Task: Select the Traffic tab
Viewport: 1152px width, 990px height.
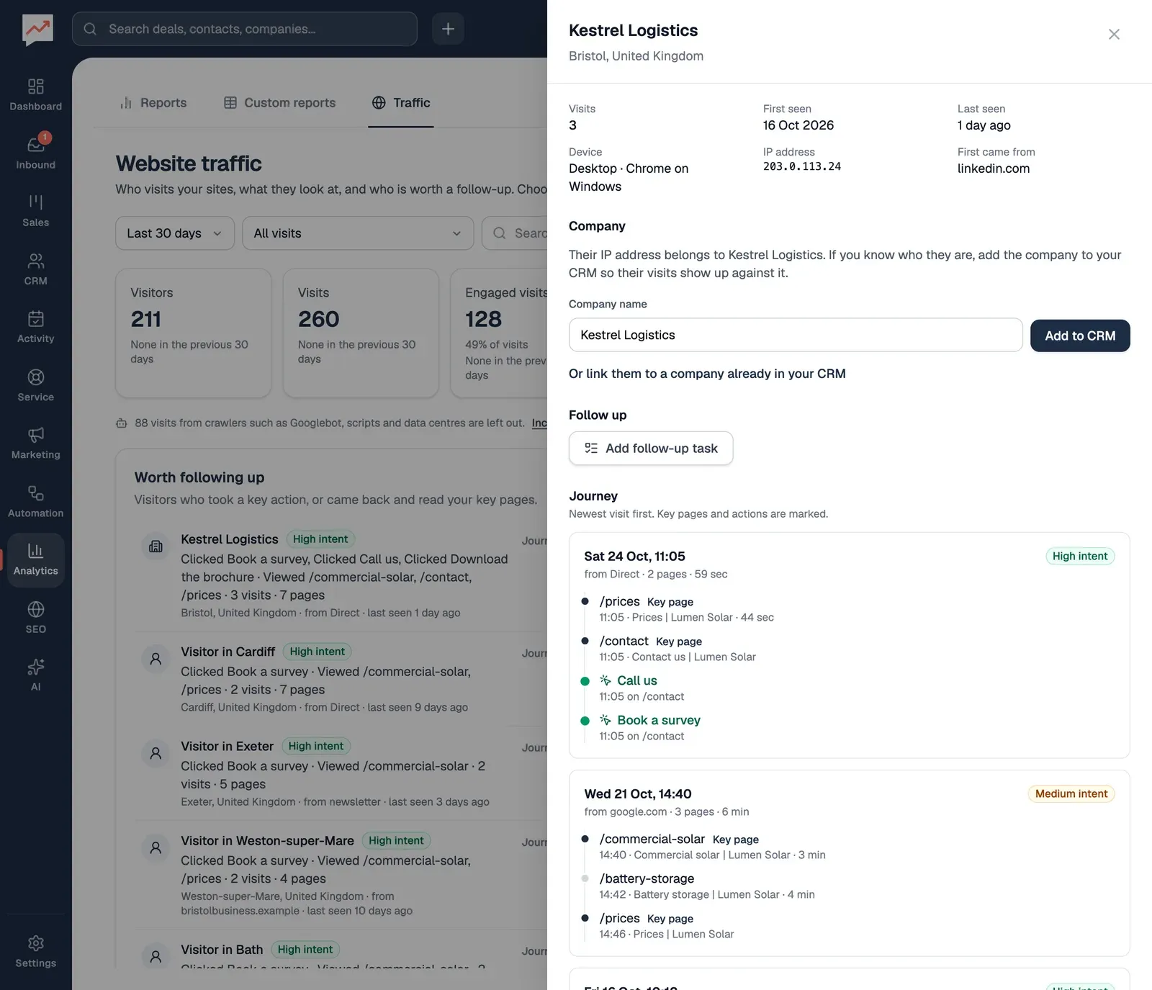Action: (x=401, y=103)
